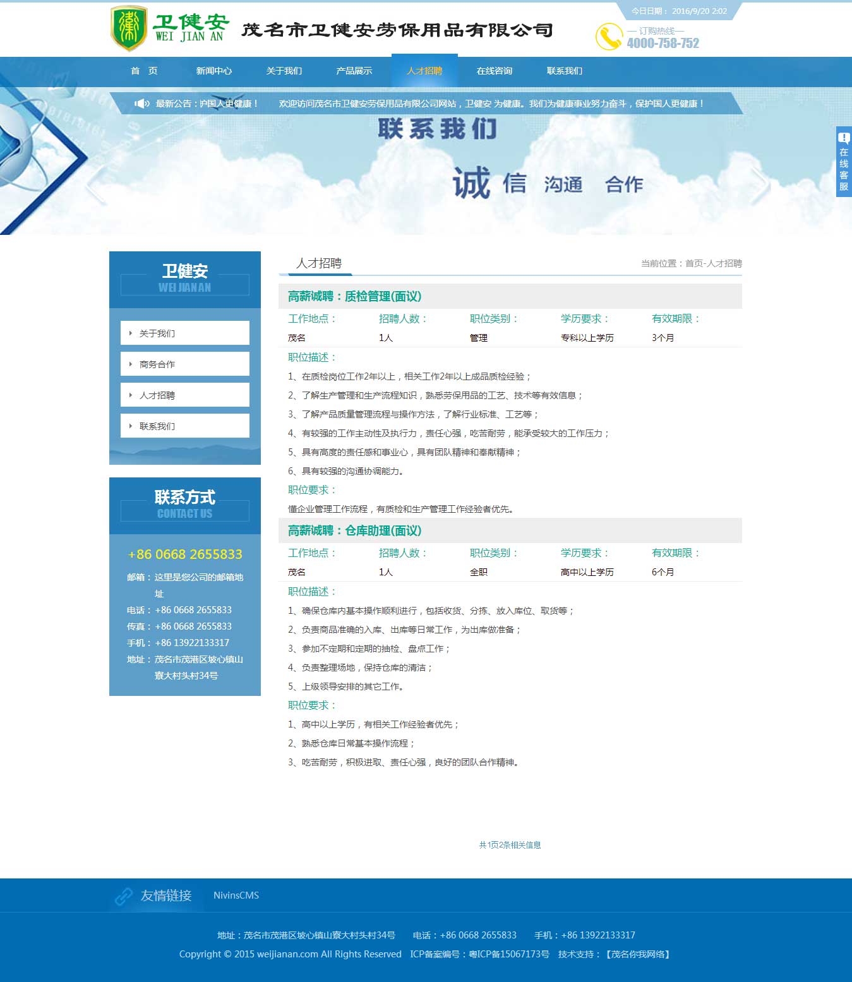Open 联系我们 in the left sidebar
852x982 pixels.
157,426
